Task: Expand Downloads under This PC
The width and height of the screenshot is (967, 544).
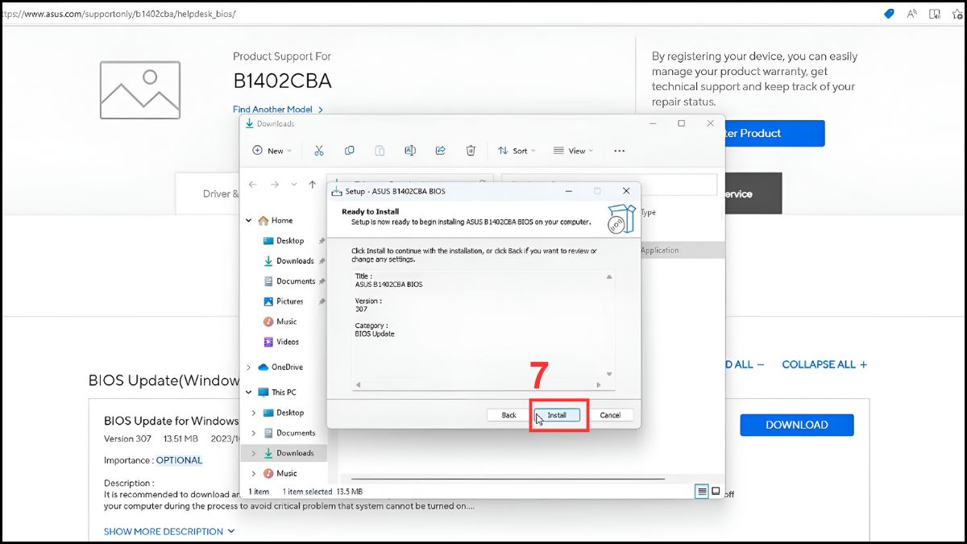Action: (x=254, y=453)
